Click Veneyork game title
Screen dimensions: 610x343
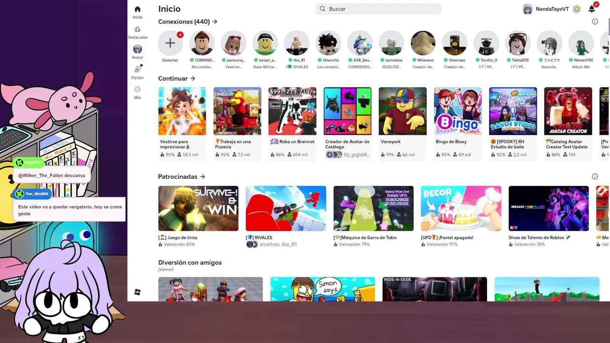(391, 141)
